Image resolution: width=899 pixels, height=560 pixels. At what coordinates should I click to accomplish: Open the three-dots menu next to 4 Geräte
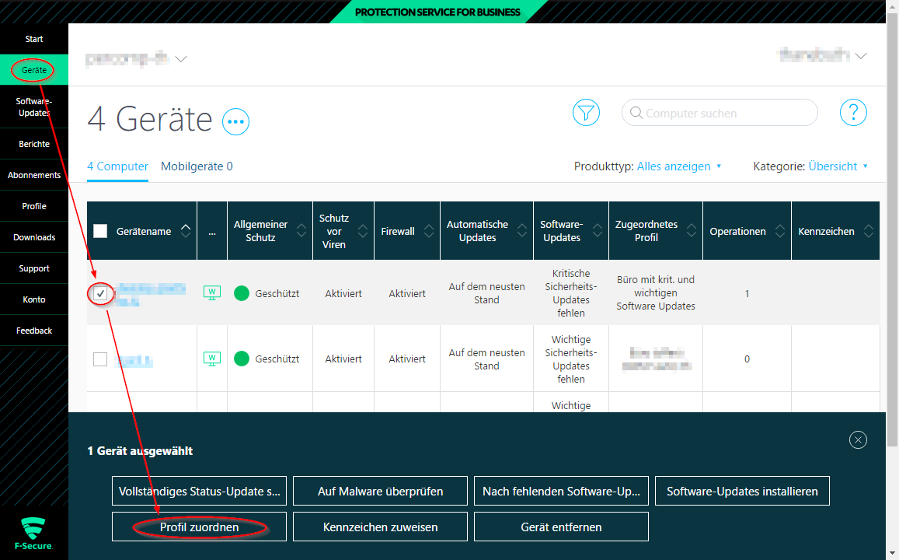coord(235,121)
